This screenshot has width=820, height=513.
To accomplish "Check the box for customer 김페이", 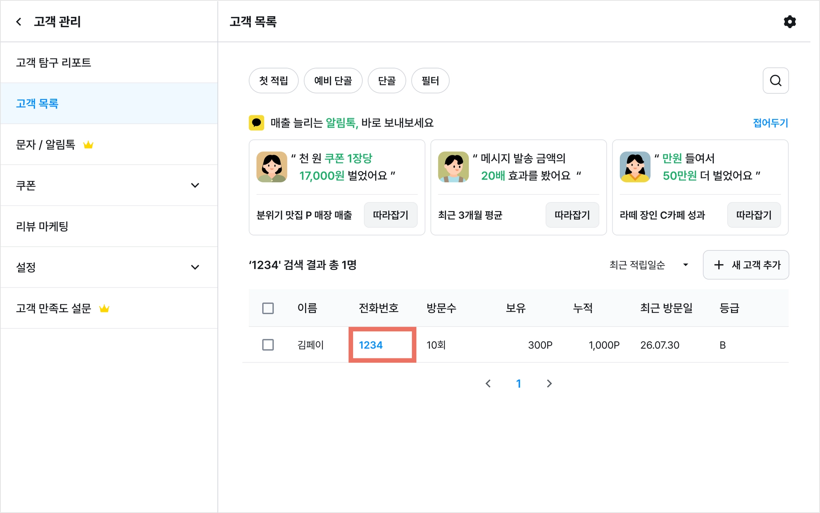I will [x=268, y=345].
